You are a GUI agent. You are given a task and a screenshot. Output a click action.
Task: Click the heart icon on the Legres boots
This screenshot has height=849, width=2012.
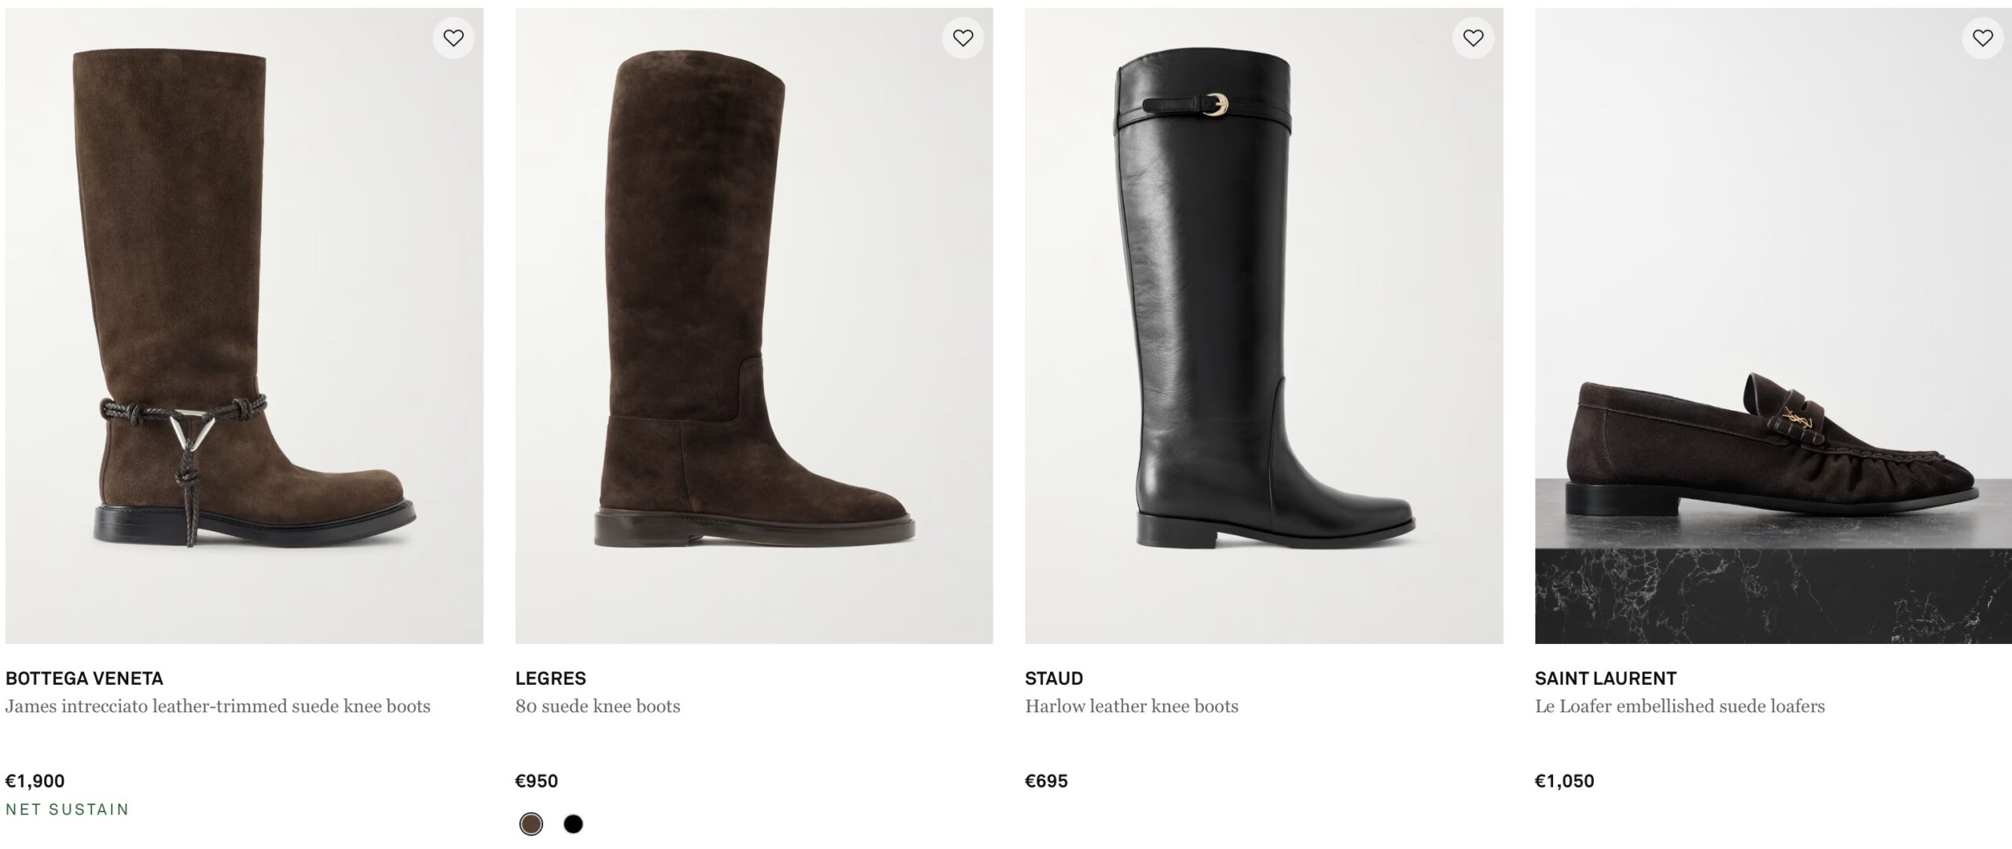962,37
